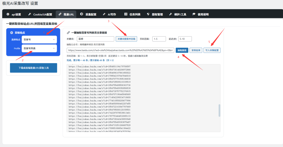Click the shield icon beside 授权管理
Screen dimensions: 283x147
[x=148, y=14]
